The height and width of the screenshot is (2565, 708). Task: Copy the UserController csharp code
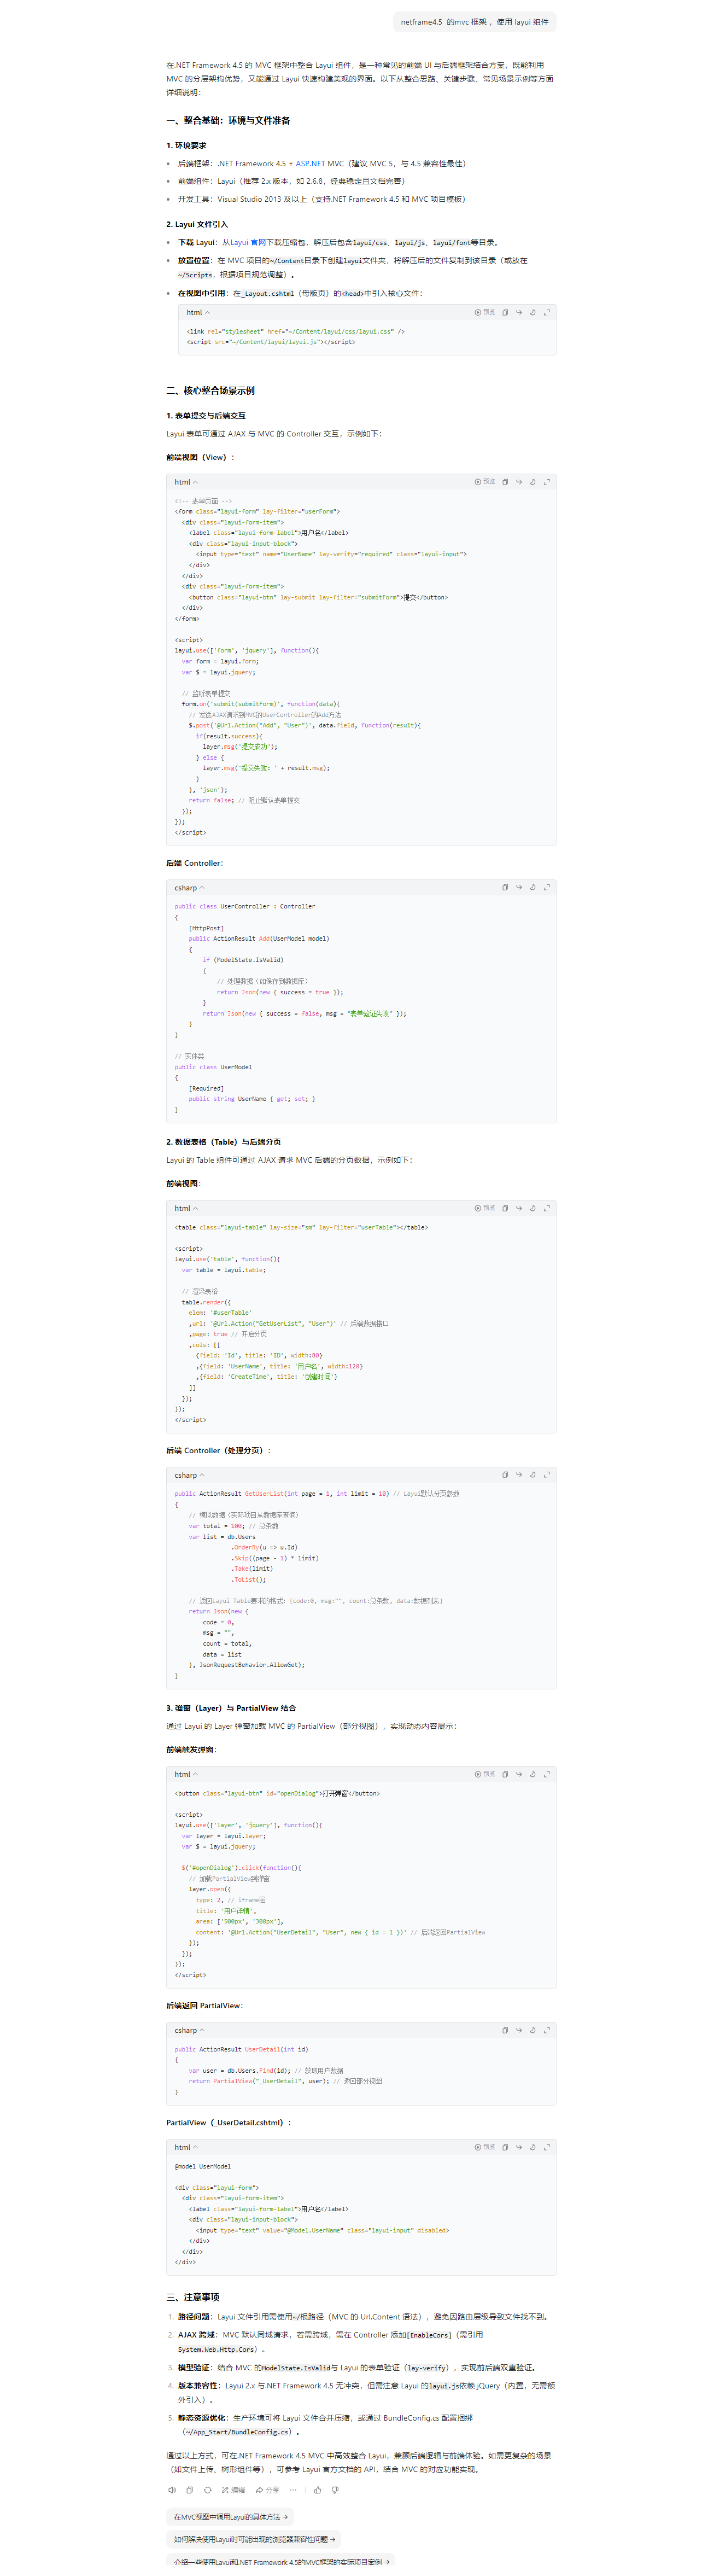tap(505, 886)
